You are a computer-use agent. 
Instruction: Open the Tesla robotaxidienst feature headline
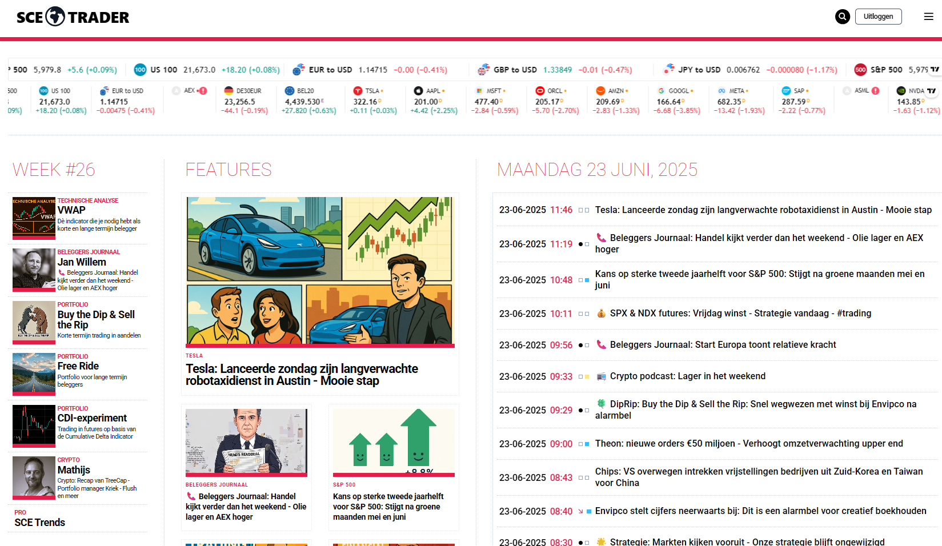(x=302, y=375)
